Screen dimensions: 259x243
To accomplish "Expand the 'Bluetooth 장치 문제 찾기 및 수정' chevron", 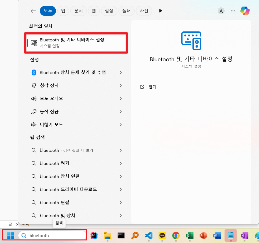I will 121,72.
